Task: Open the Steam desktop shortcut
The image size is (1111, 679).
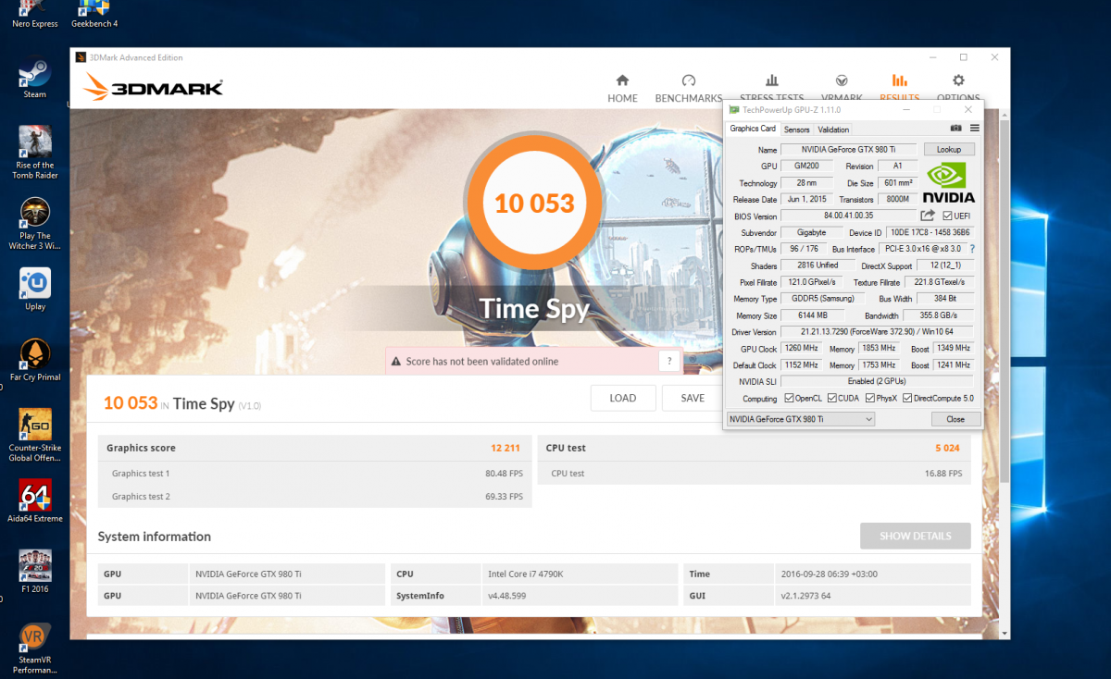Action: coord(35,79)
